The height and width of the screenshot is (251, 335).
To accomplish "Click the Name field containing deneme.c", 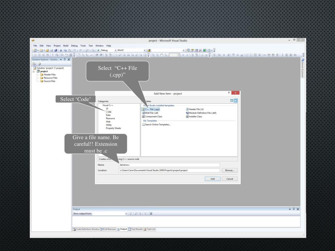I will click(169, 165).
